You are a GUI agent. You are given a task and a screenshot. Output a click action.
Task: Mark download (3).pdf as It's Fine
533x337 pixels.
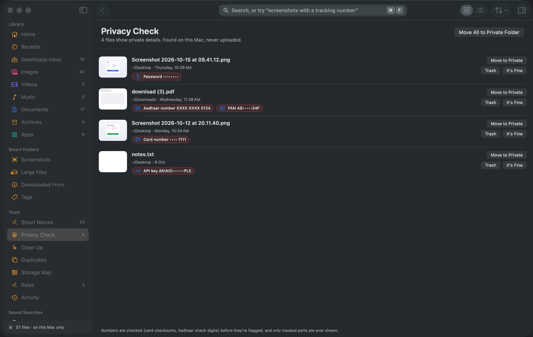pos(514,102)
